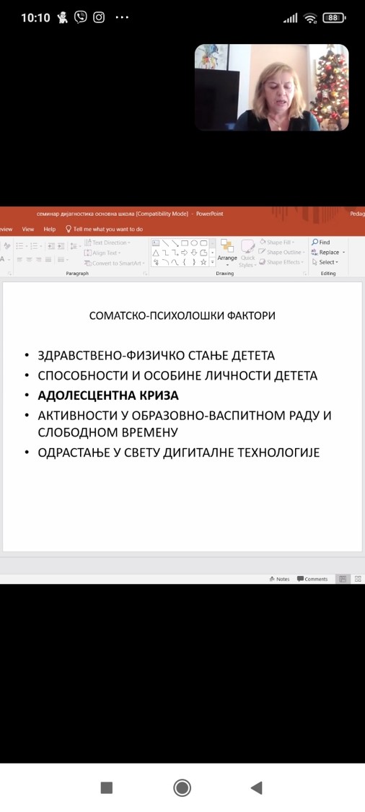Open the View ribbon tab

(28, 229)
